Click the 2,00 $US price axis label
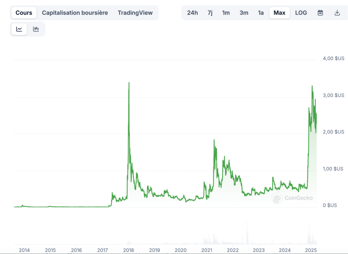Screen dimensions: 348x254 point(334,132)
